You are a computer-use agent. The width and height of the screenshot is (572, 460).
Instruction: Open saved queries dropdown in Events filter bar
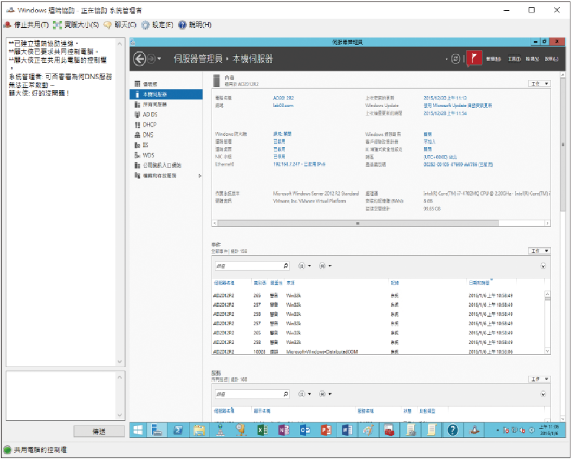(325, 266)
